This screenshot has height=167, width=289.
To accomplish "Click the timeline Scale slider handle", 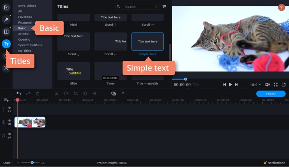I will tap(32, 163).
